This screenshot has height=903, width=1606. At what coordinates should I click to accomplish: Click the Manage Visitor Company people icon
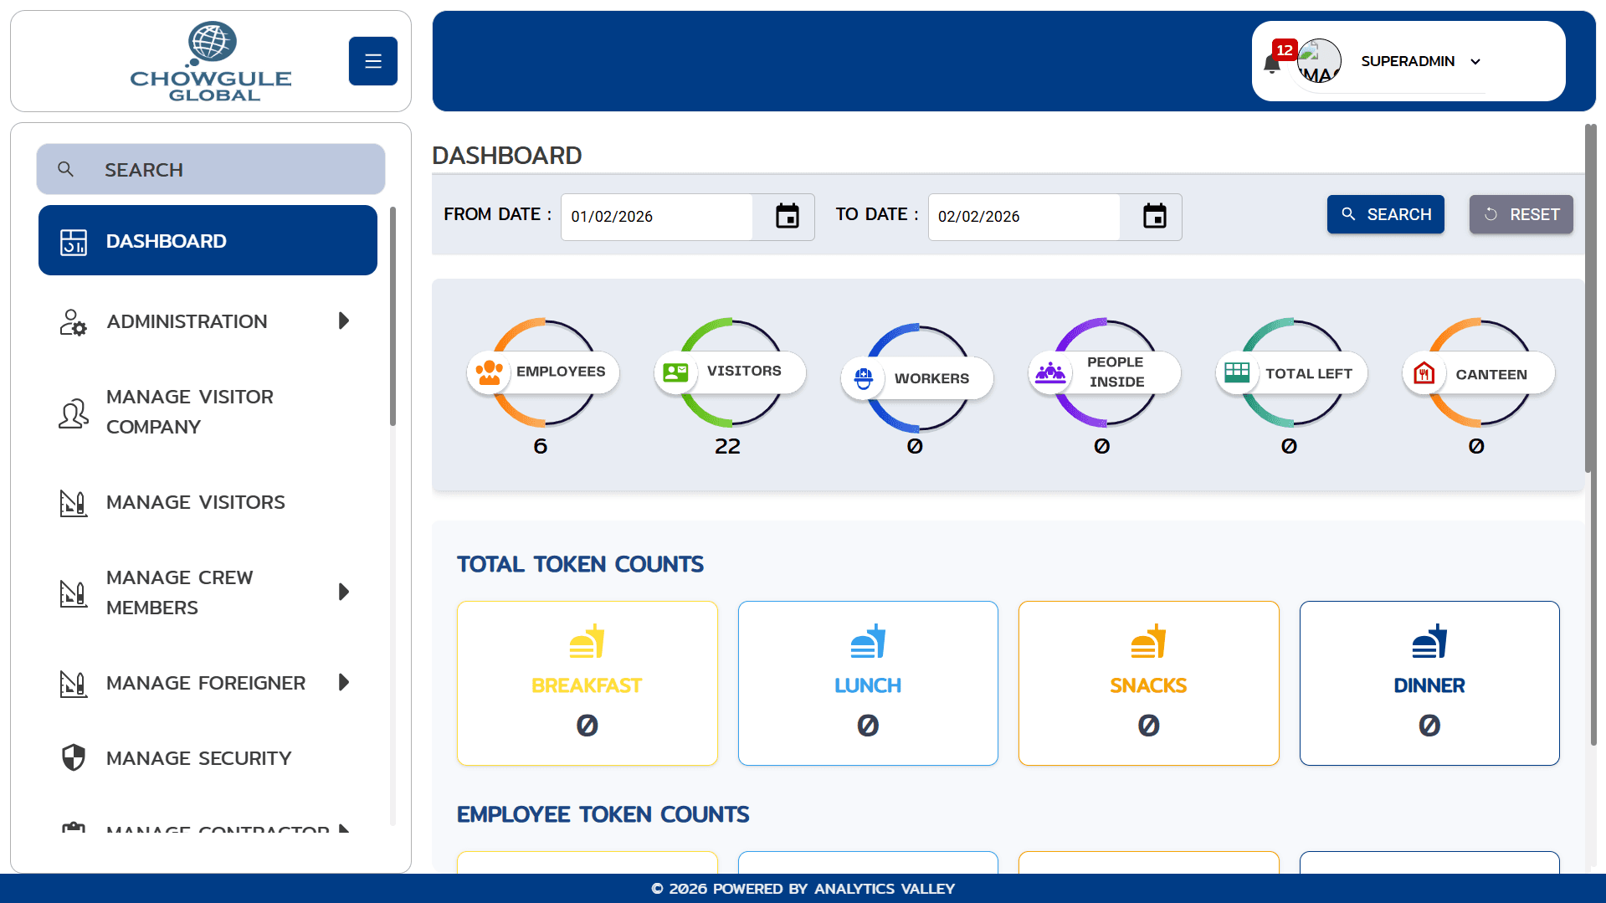(x=74, y=413)
